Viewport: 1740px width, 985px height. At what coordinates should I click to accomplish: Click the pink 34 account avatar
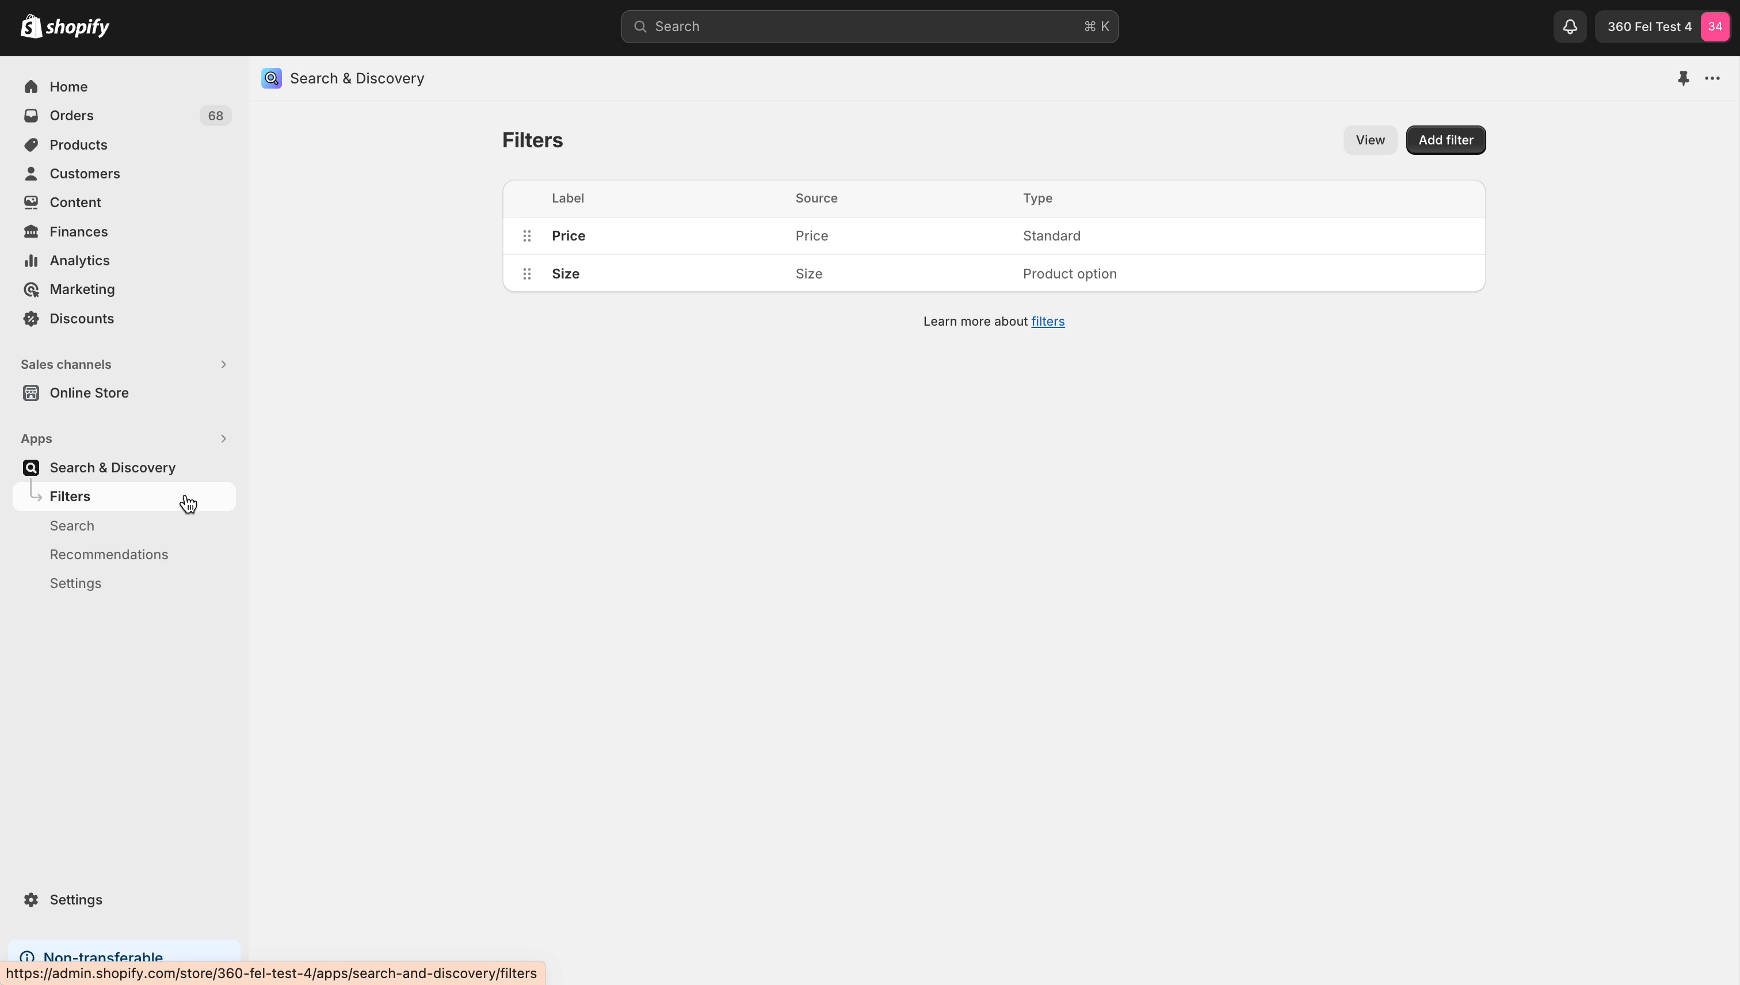(x=1715, y=26)
